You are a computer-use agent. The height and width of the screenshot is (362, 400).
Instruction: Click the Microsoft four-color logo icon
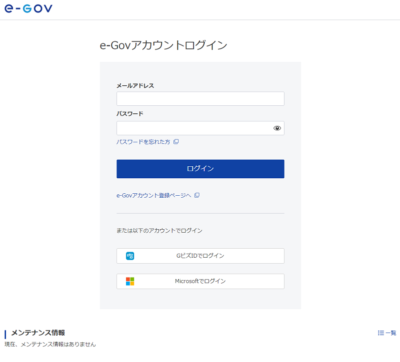tap(130, 281)
